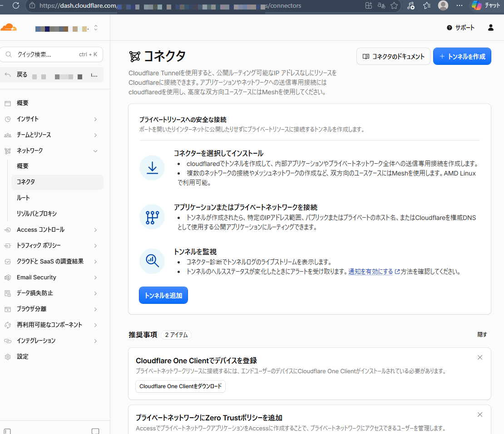
Task: Click the 概要 sidebar icon
Action: (8, 103)
